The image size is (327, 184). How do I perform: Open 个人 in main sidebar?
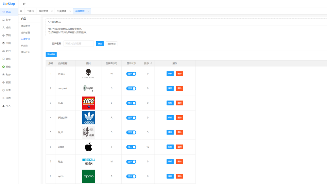9,106
